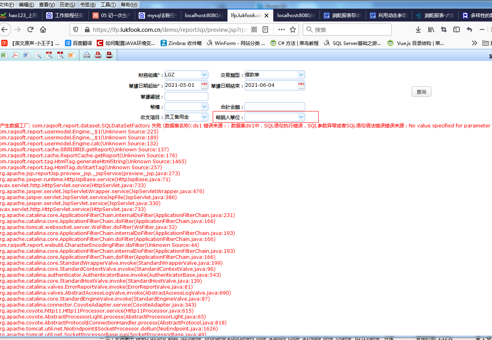Viewport: 492px width, 340px height.
Task: Open the 幣種 dropdown
Action: click(x=204, y=106)
